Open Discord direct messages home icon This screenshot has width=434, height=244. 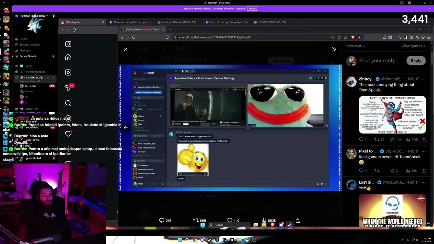pyautogui.click(x=6, y=9)
